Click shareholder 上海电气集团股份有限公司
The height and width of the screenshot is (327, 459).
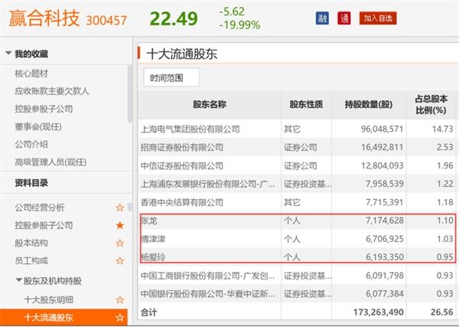(x=190, y=129)
